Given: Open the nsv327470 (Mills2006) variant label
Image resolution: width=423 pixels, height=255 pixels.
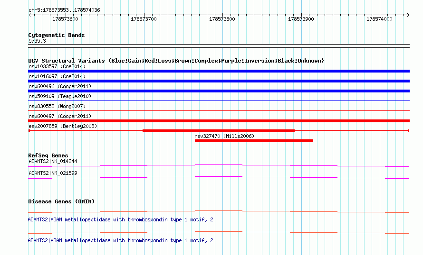Looking at the screenshot, I should tap(224, 136).
